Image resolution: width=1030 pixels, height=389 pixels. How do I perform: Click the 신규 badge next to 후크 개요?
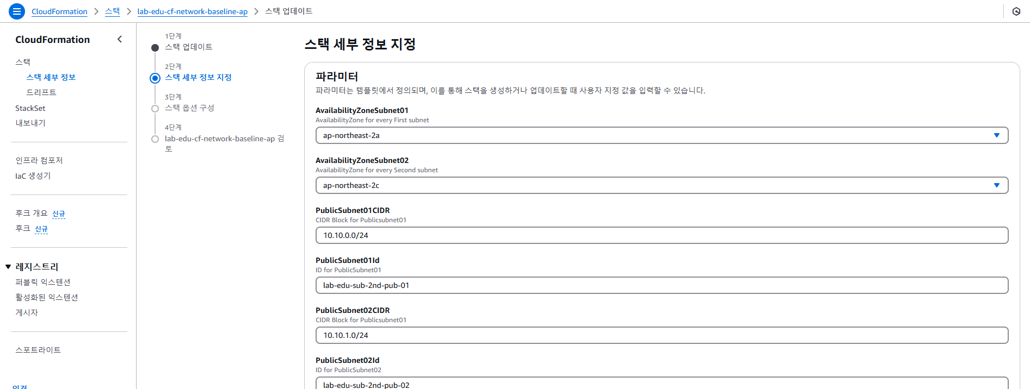pyautogui.click(x=59, y=214)
